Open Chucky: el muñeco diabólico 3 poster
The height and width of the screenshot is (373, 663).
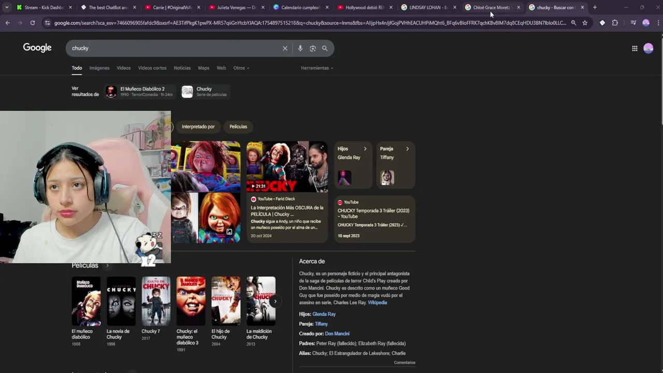pyautogui.click(x=191, y=300)
